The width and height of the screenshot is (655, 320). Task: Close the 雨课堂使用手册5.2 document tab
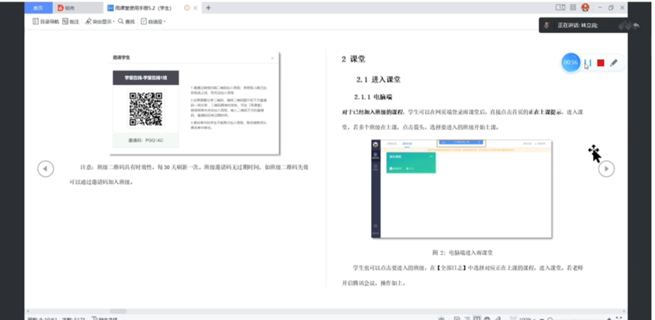tap(195, 8)
